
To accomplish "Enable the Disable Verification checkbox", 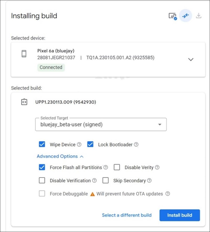I will tap(42, 181).
